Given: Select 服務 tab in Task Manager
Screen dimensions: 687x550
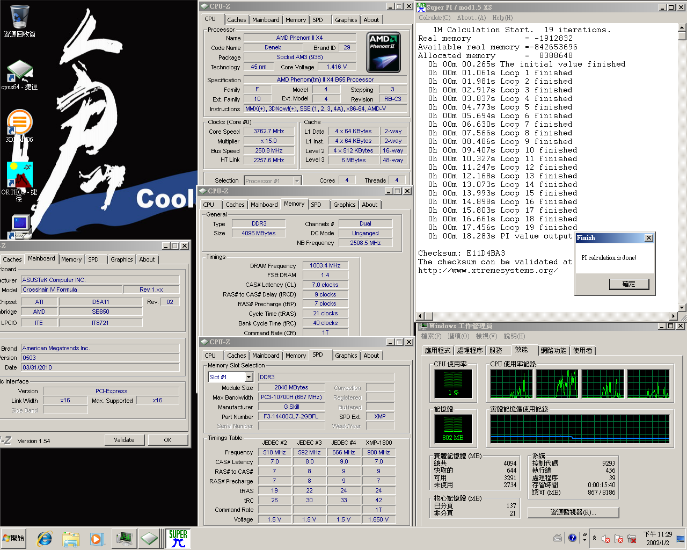Looking at the screenshot, I should (x=496, y=350).
